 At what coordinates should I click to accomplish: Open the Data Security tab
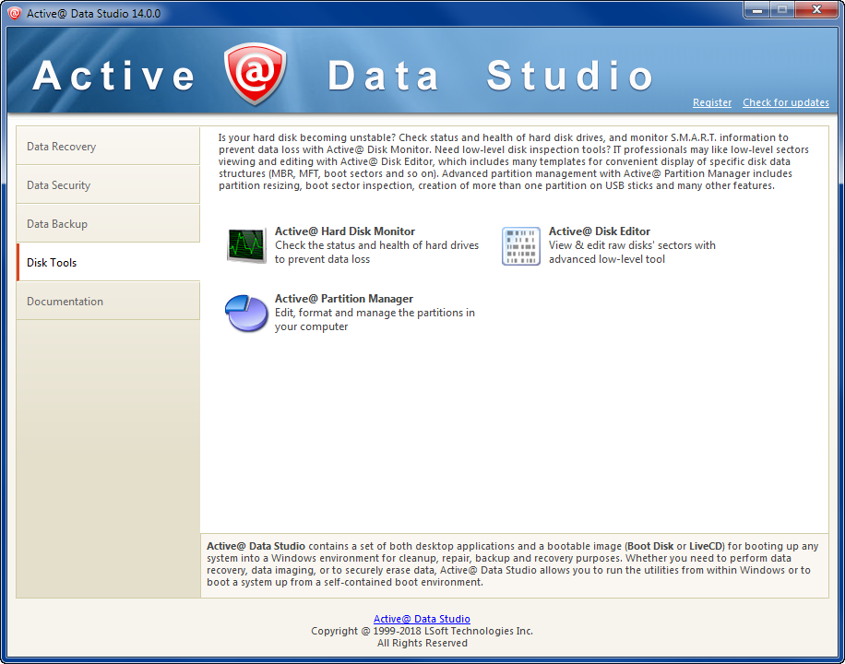point(108,184)
